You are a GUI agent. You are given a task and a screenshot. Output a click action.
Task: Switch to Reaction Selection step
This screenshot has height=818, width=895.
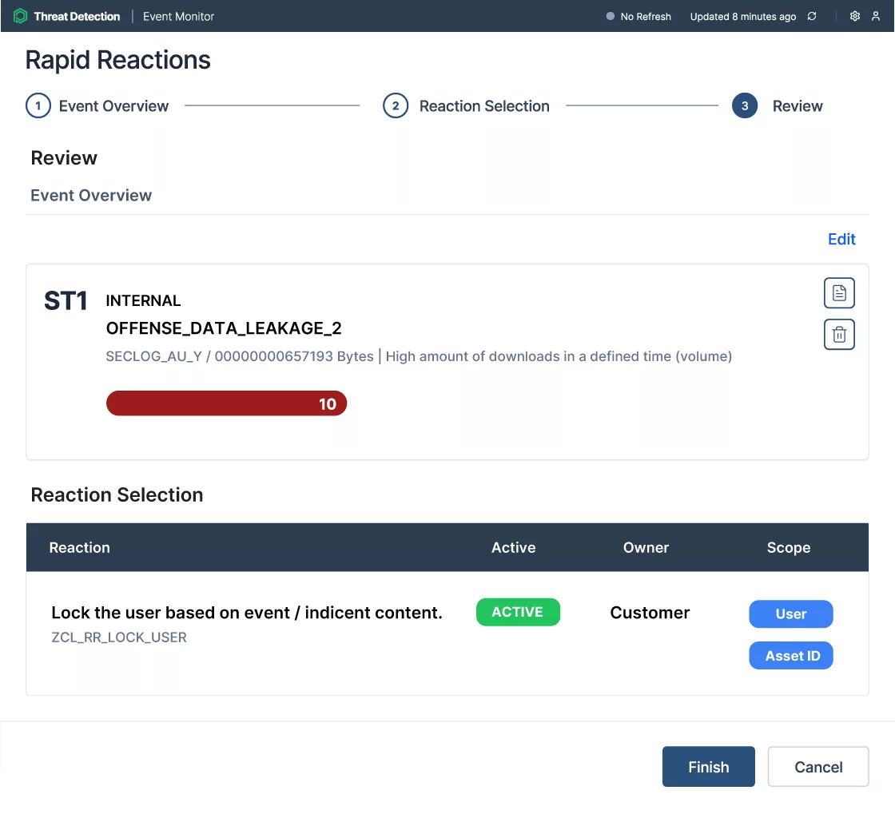click(x=484, y=106)
